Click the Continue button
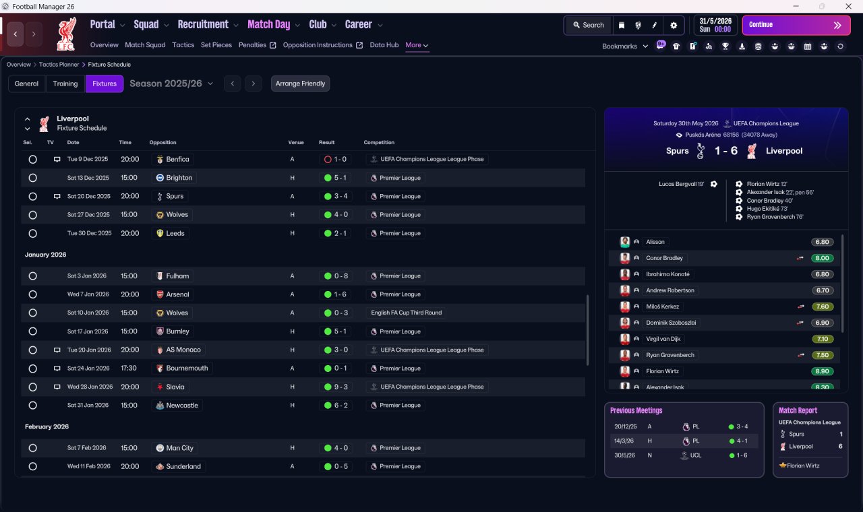Image resolution: width=863 pixels, height=512 pixels. coord(796,25)
